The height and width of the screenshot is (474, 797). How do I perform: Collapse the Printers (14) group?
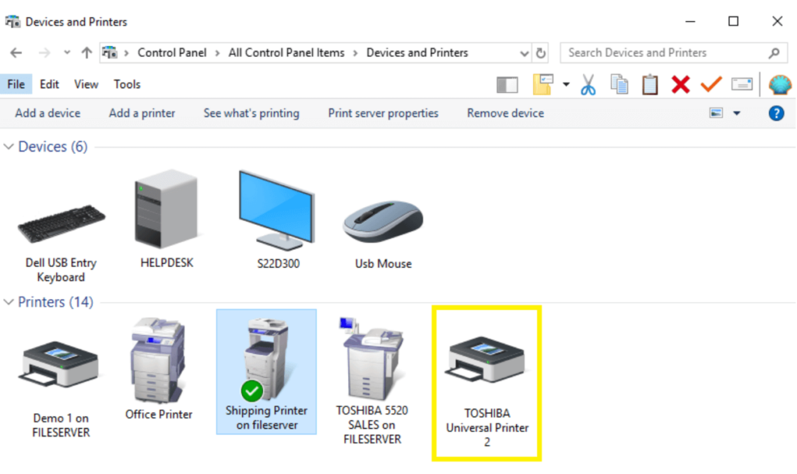(8, 302)
